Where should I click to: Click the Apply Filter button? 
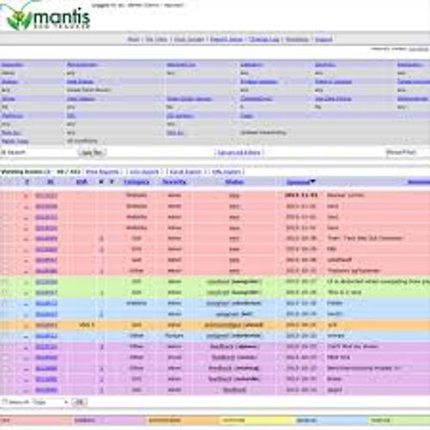(x=92, y=152)
